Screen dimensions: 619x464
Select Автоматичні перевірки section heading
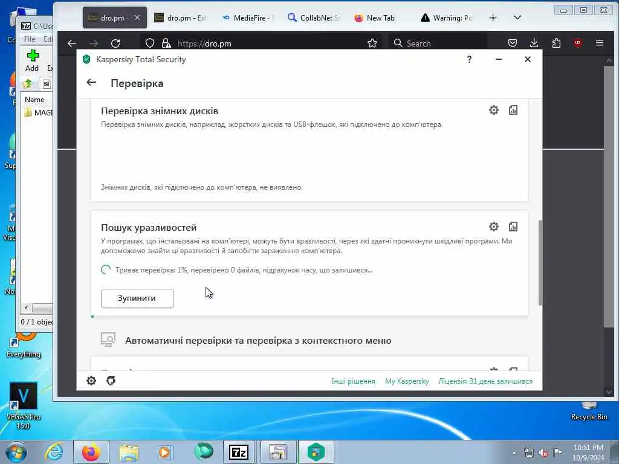coord(258,341)
